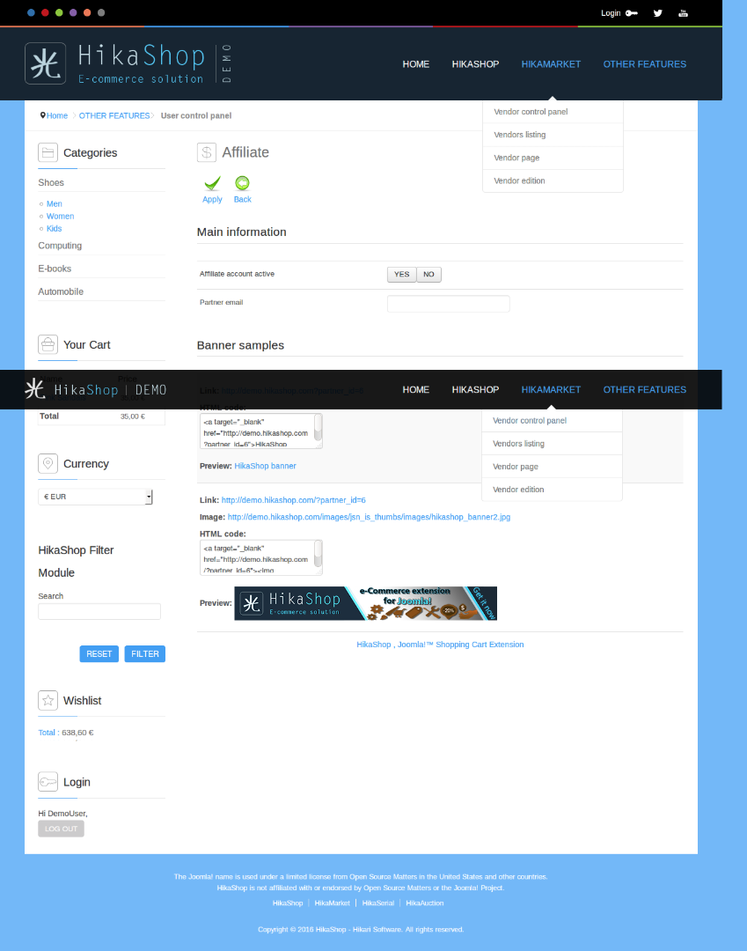This screenshot has height=951, width=747.
Task: Open the Kids subcategory
Action: click(x=54, y=229)
